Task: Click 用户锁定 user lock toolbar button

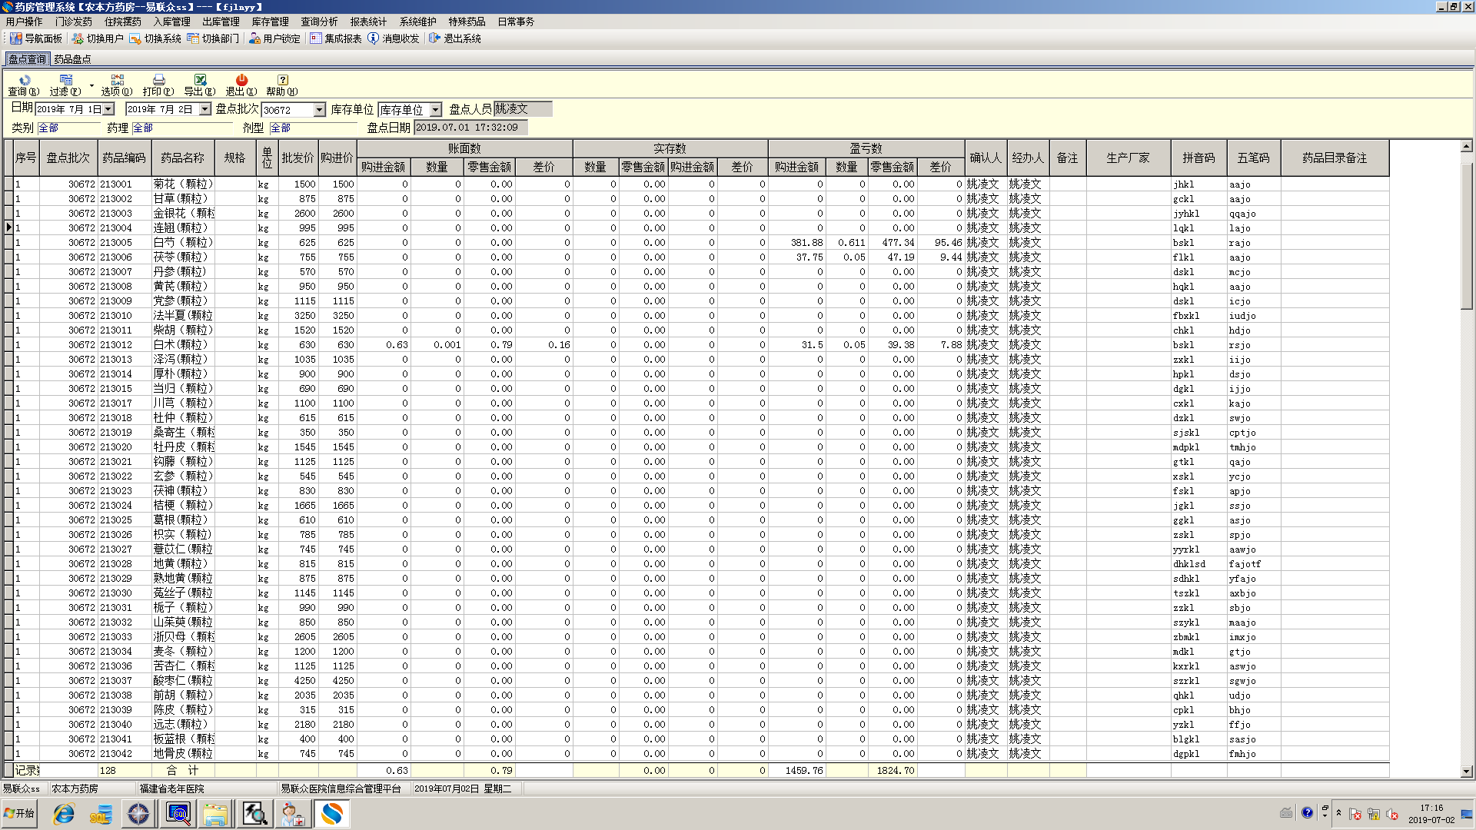Action: (x=274, y=38)
